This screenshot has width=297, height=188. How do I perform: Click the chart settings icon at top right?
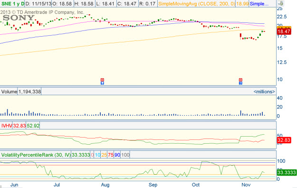[281, 3]
